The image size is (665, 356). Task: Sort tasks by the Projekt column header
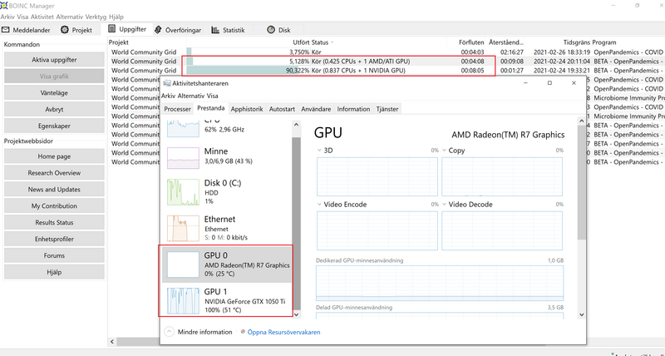(147, 42)
